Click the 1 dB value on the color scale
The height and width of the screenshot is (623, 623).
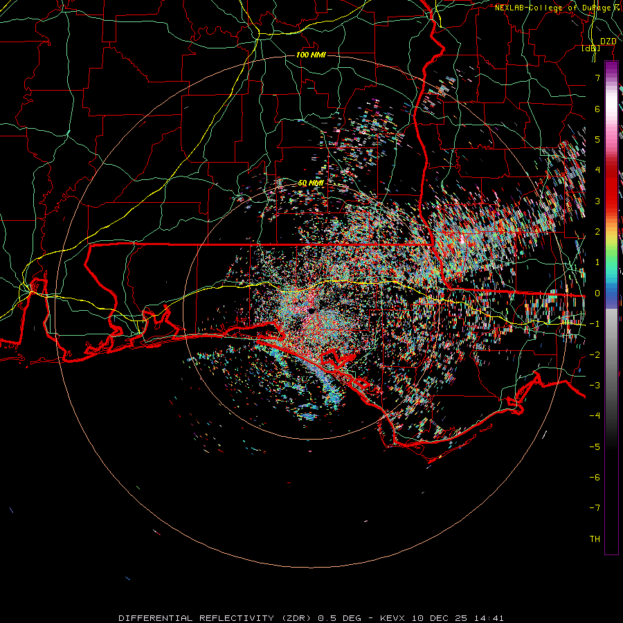point(597,262)
